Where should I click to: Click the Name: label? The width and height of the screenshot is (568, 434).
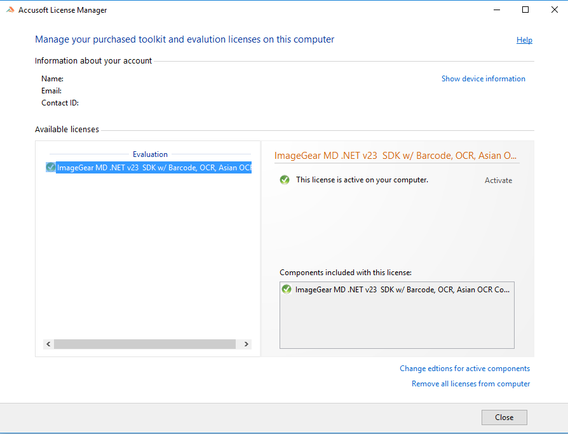pos(52,79)
